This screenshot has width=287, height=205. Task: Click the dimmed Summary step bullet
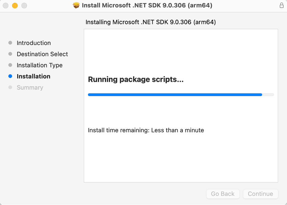10,88
